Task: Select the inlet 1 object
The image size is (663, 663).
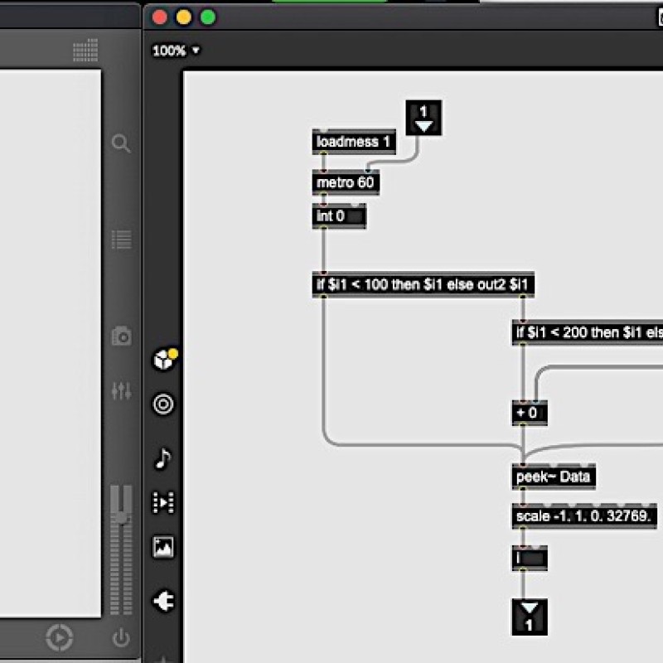Action: point(423,118)
